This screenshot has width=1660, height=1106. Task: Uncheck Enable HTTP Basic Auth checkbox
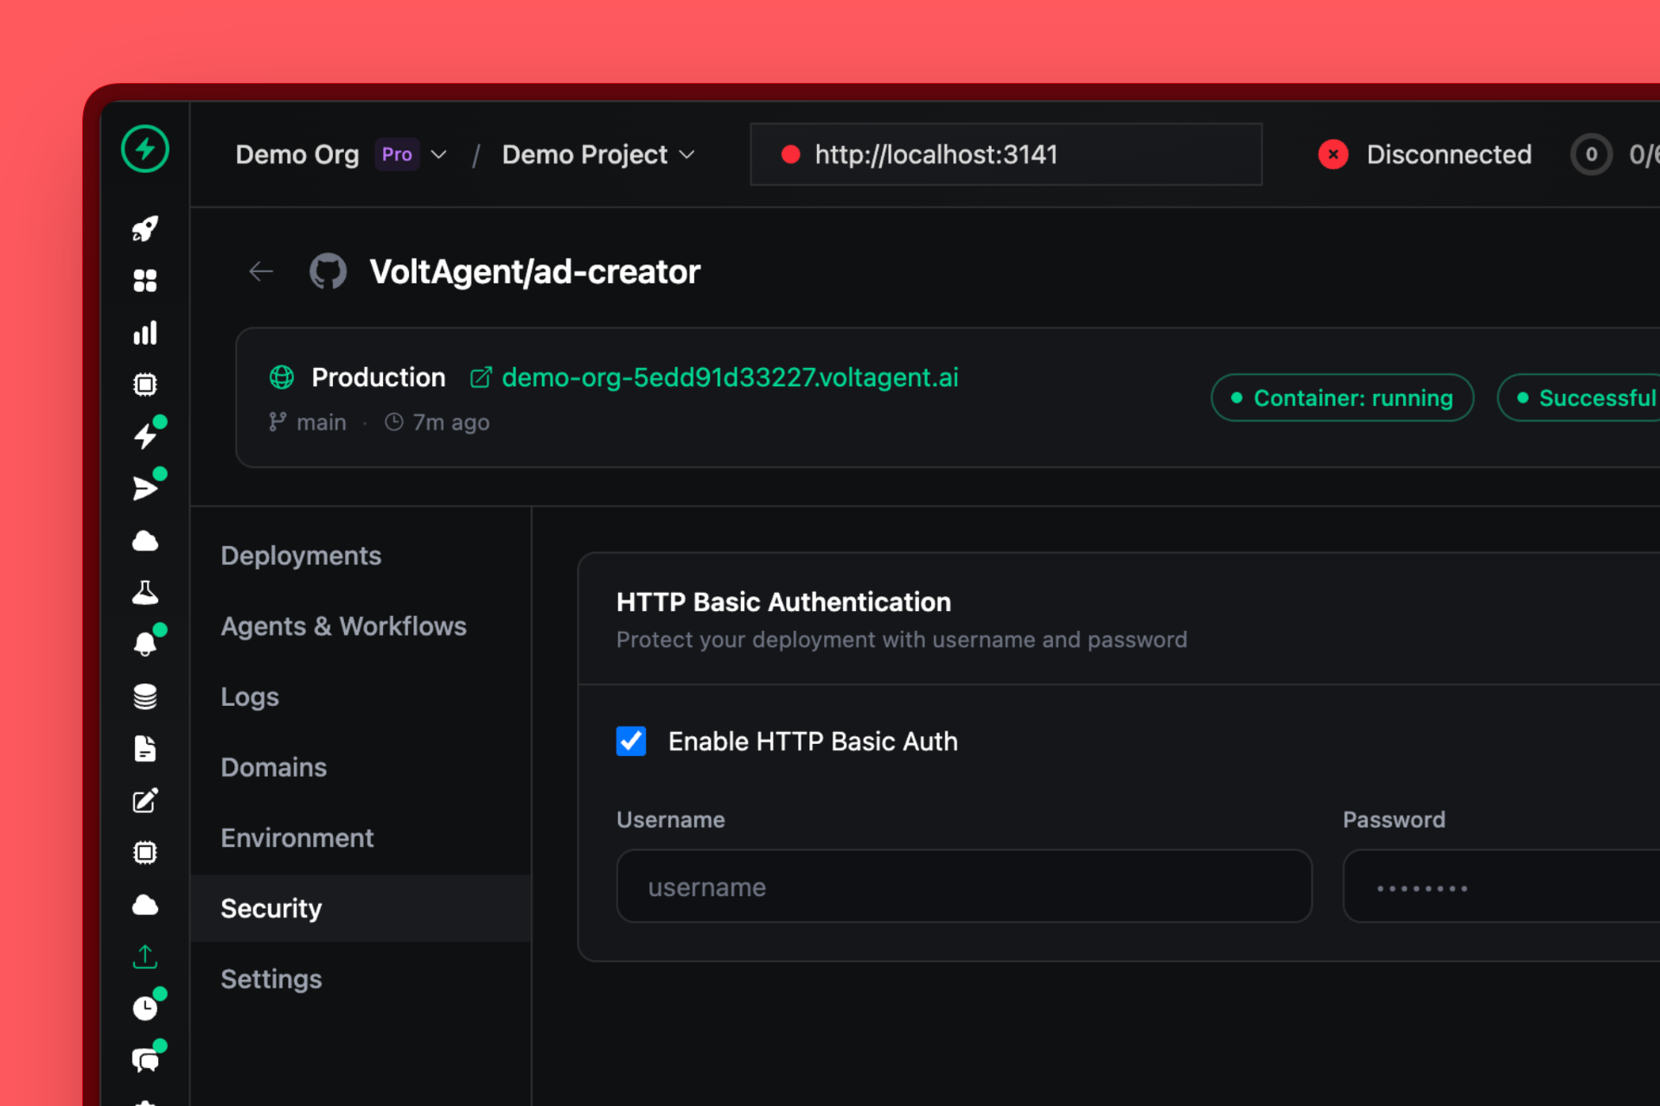[631, 741]
